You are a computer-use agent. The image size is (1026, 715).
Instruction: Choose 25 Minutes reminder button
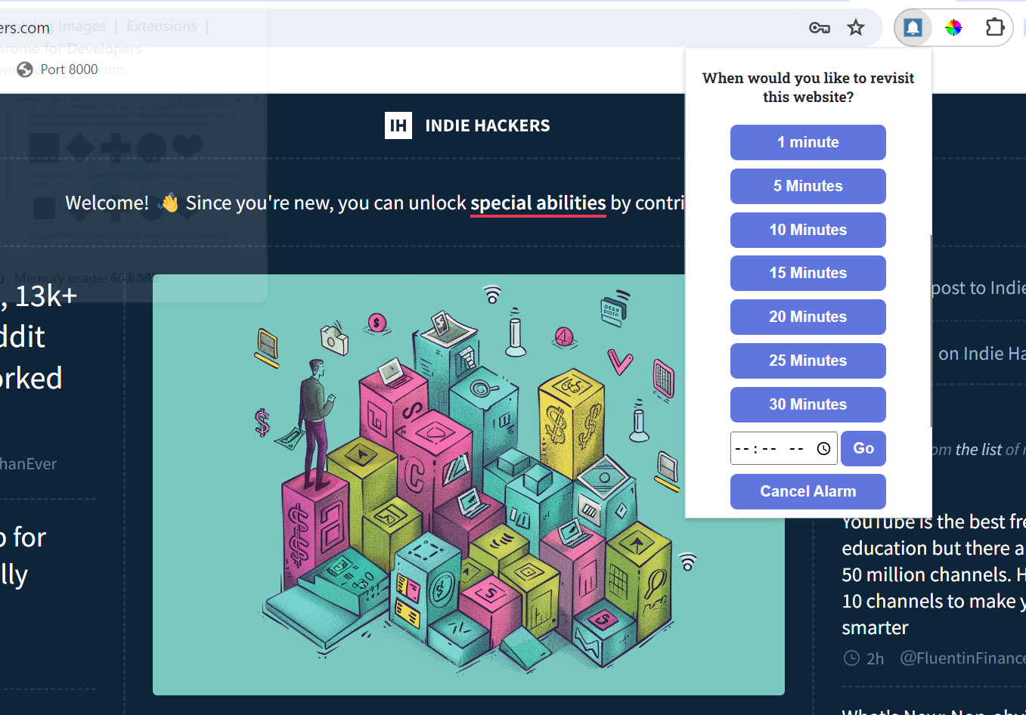coord(807,361)
